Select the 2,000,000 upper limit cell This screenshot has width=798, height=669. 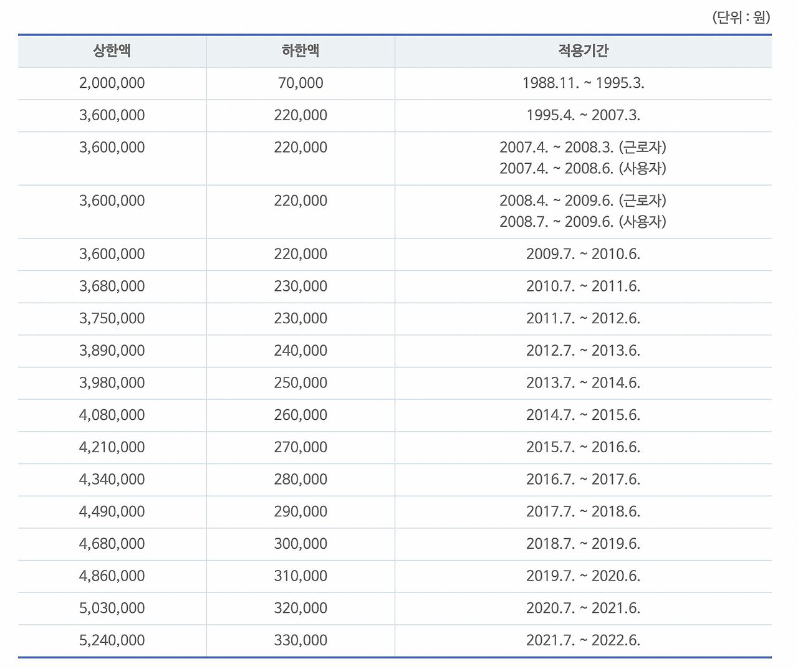click(x=112, y=83)
